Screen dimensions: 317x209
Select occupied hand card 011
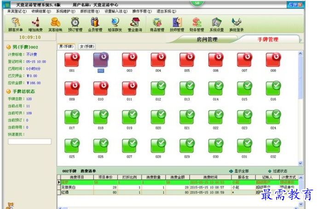[129, 90]
